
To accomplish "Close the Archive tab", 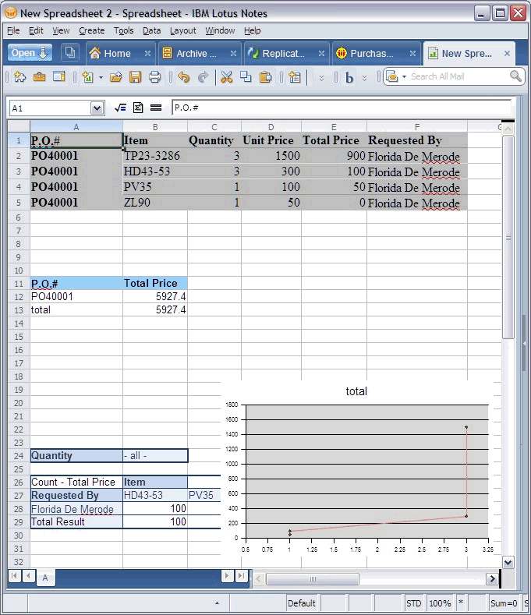I will (233, 53).
